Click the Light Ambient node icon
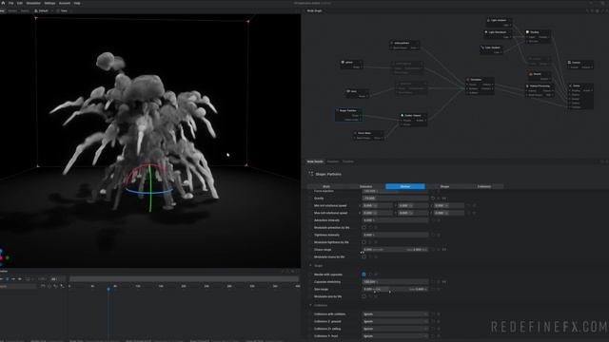Image resolution: width=609 pixels, height=342 pixels. click(x=488, y=20)
